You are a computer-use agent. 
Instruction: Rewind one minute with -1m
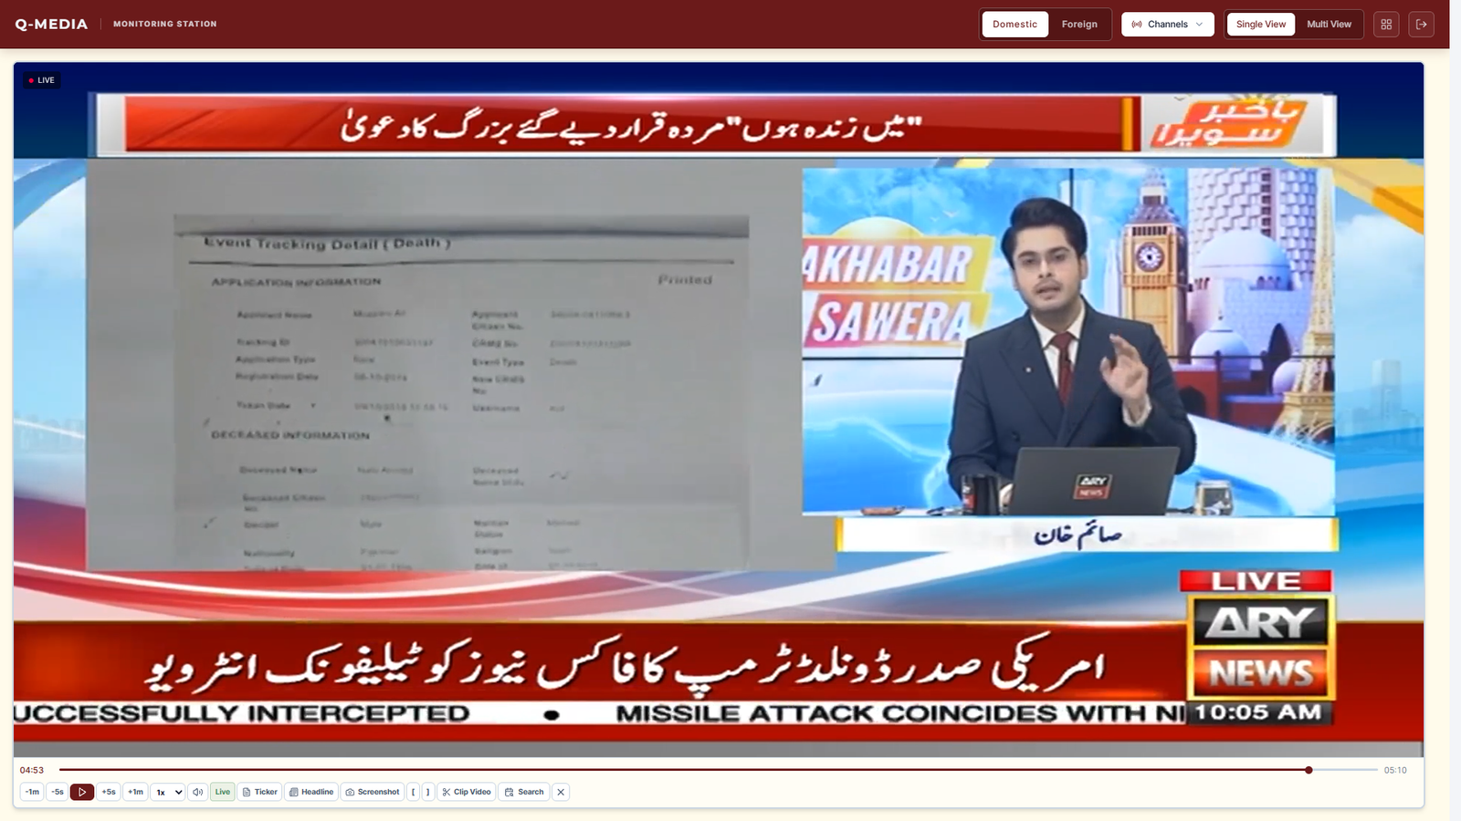pyautogui.click(x=32, y=792)
